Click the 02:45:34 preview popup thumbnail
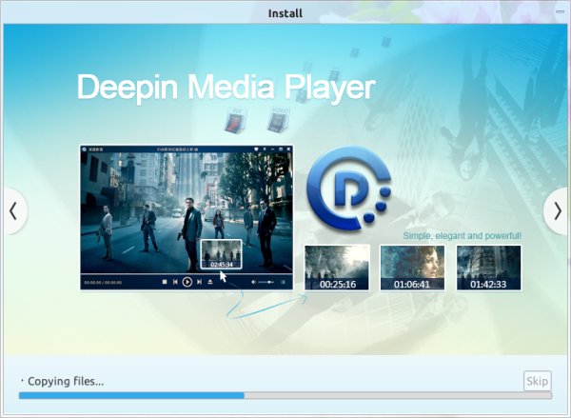The image size is (571, 418). [221, 254]
